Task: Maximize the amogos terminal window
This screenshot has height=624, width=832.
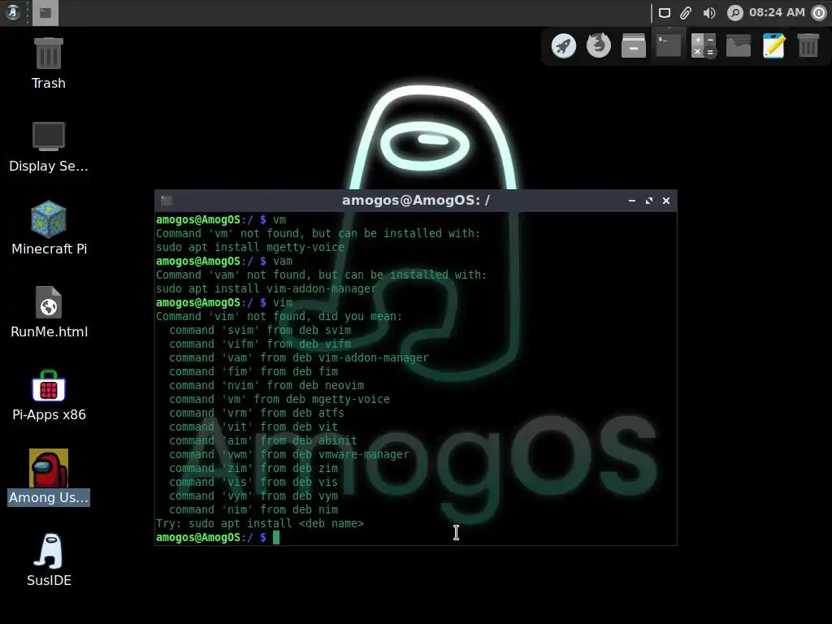Action: point(649,201)
